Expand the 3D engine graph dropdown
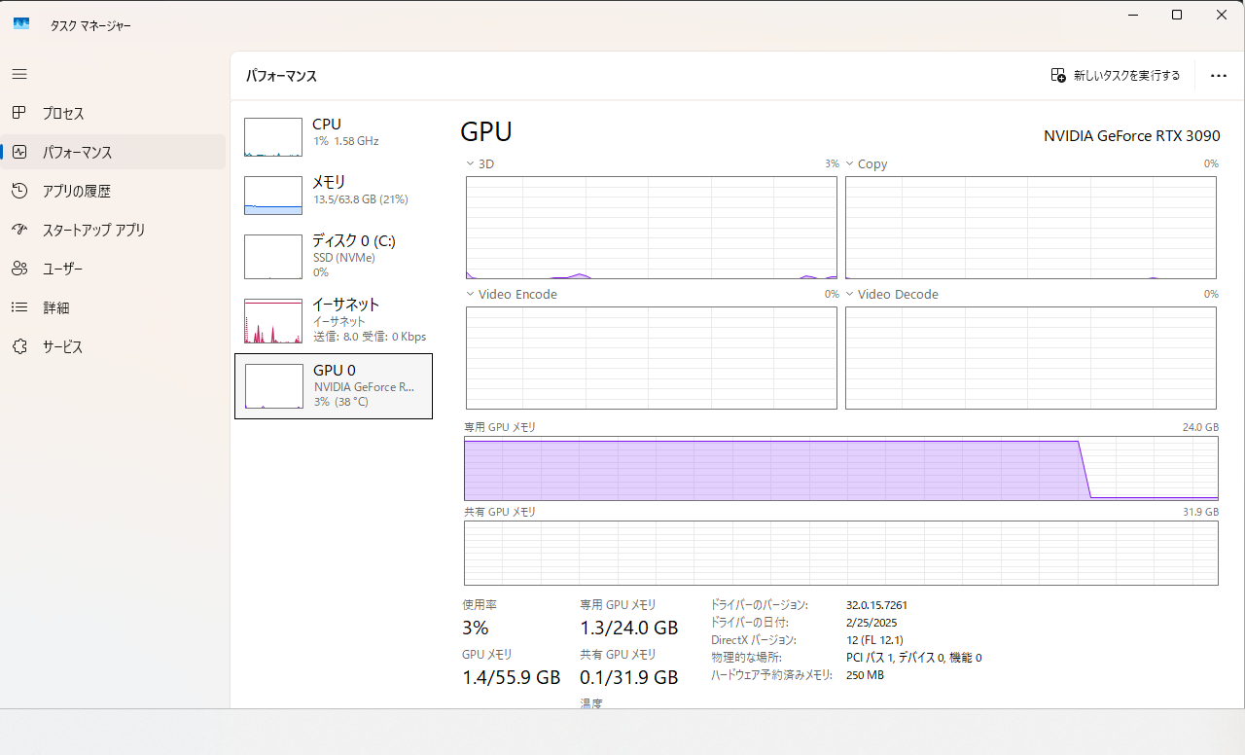Screen dimensions: 1245x755 [x=471, y=163]
